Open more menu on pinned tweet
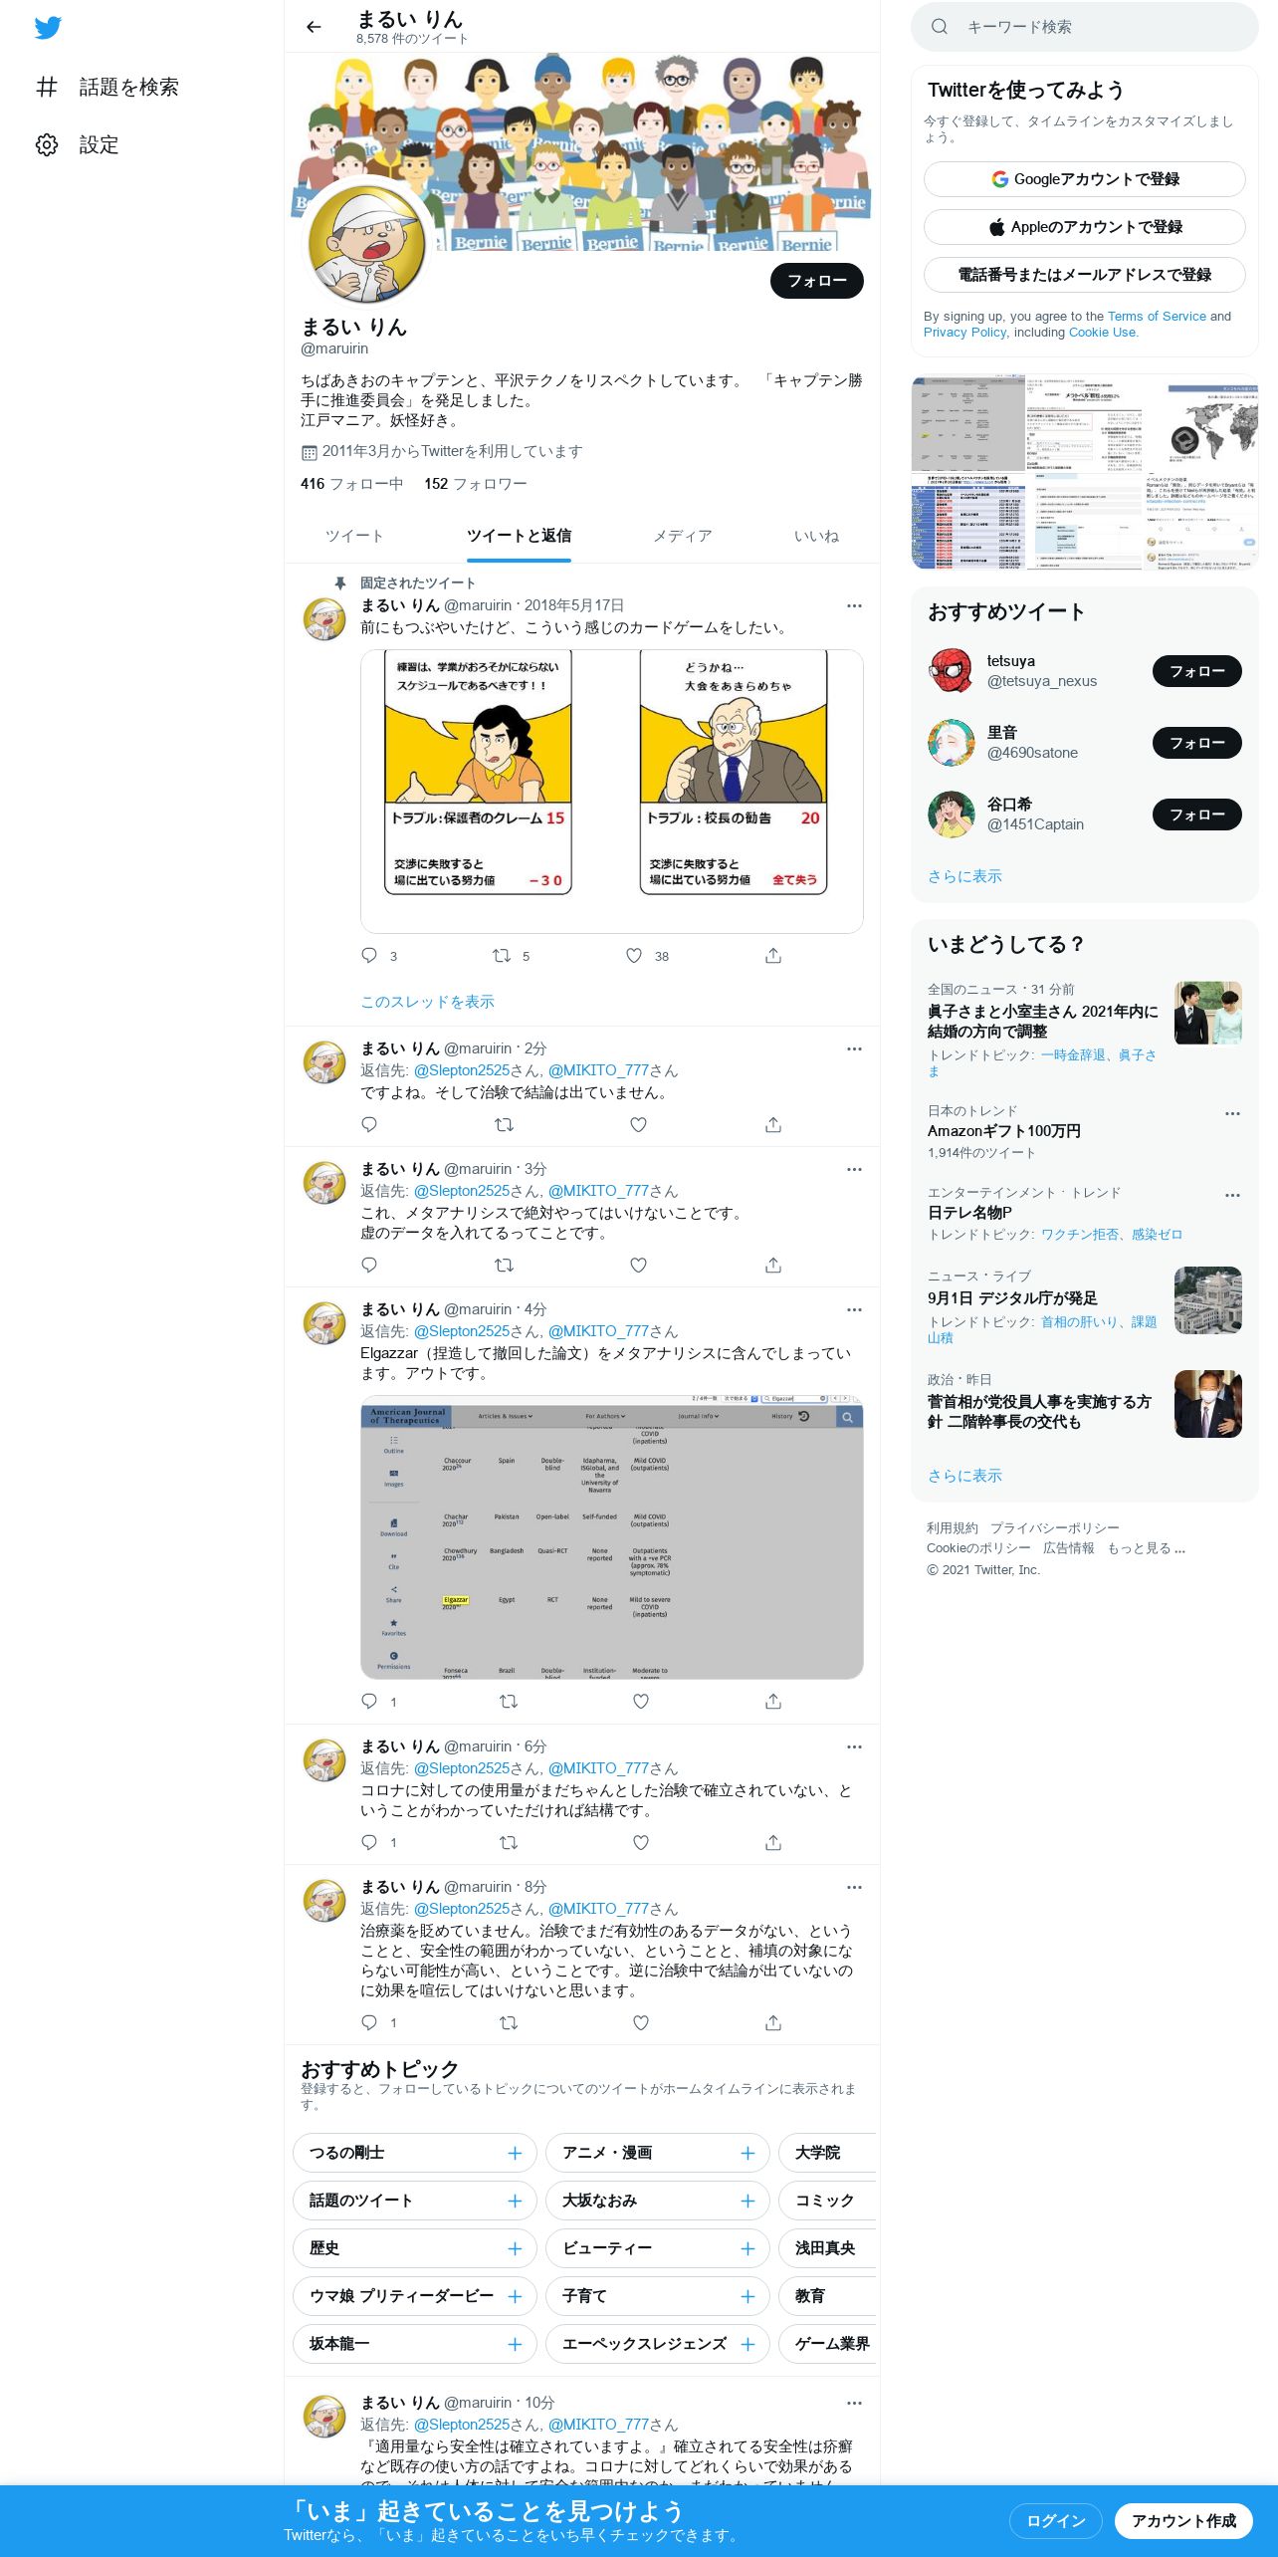1278x2557 pixels. [x=854, y=605]
